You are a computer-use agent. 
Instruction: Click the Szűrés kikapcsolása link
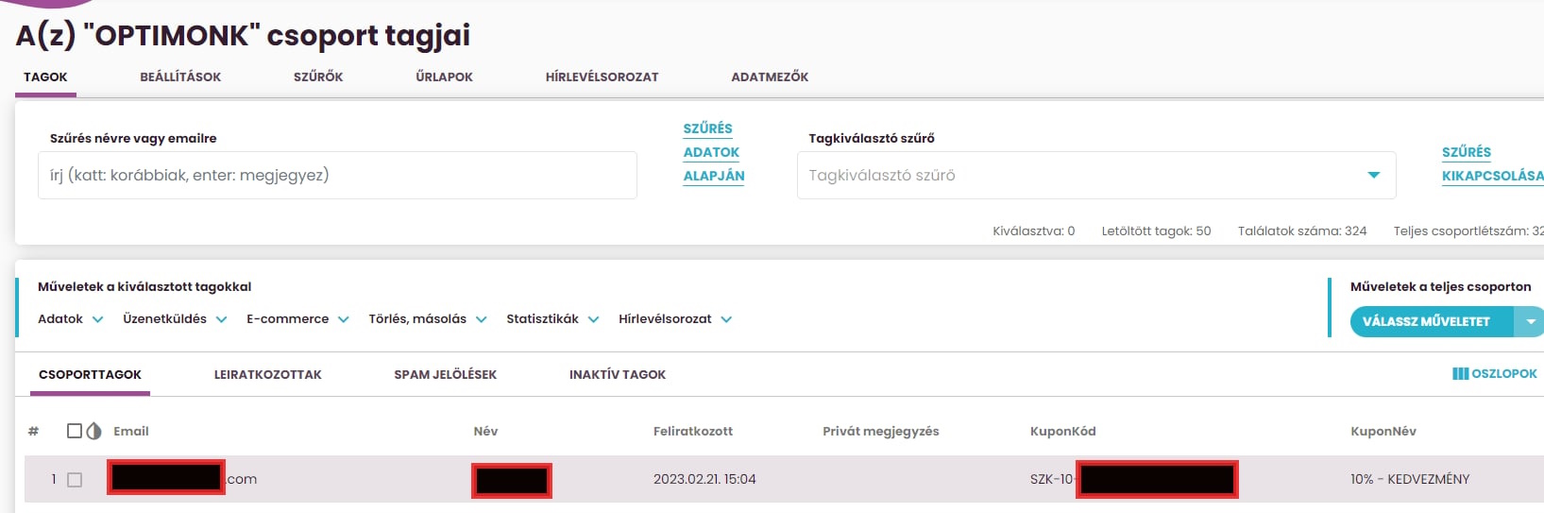click(x=1492, y=164)
